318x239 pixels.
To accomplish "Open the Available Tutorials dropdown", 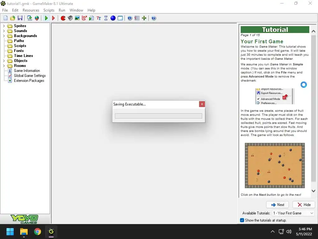I will (x=293, y=213).
